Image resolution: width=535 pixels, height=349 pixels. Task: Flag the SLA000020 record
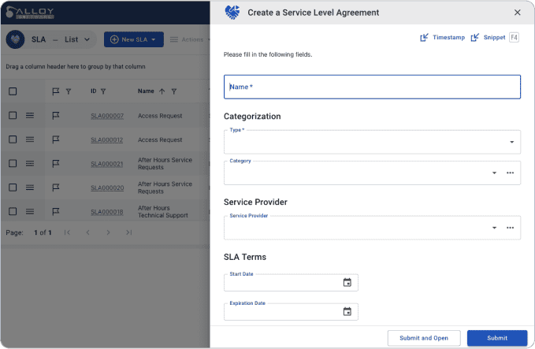coord(56,187)
